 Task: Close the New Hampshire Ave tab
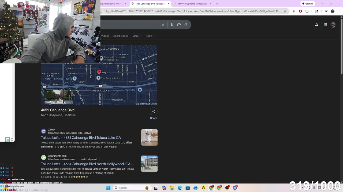(x=126, y=4)
